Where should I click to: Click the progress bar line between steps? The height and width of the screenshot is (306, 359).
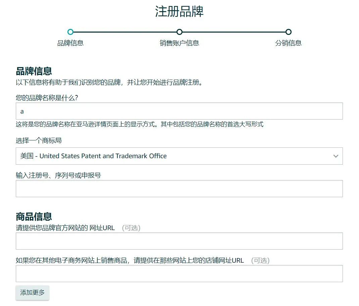click(x=124, y=32)
